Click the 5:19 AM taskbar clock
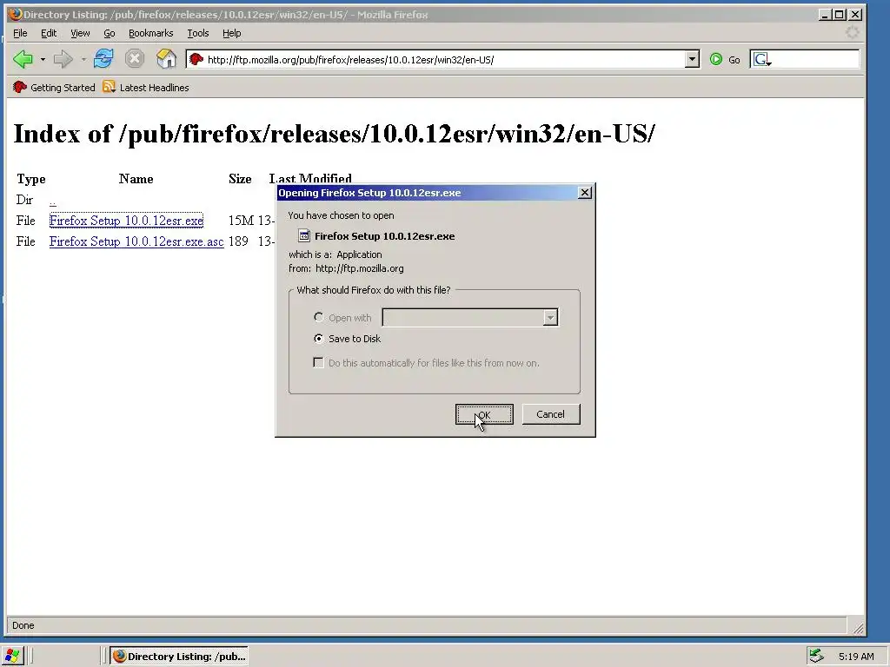 tap(856, 657)
